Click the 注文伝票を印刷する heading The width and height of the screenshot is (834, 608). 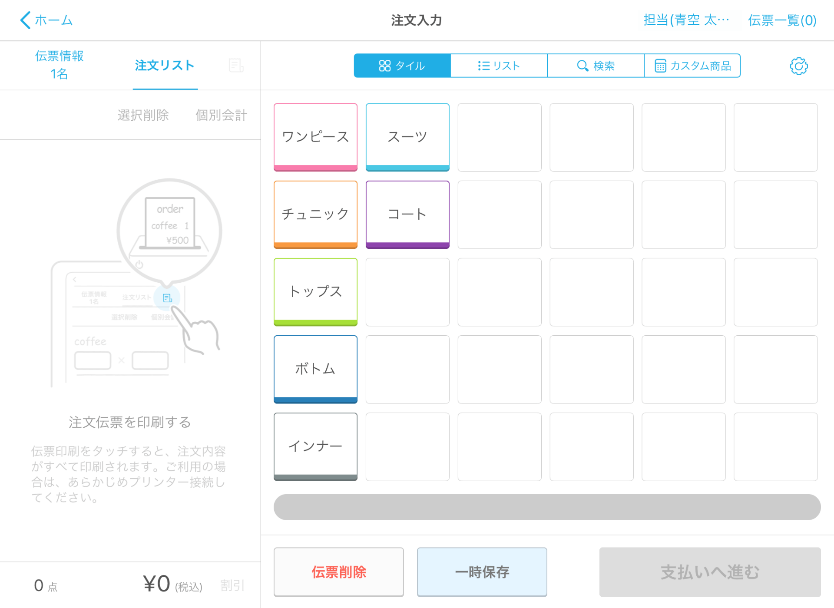(130, 422)
